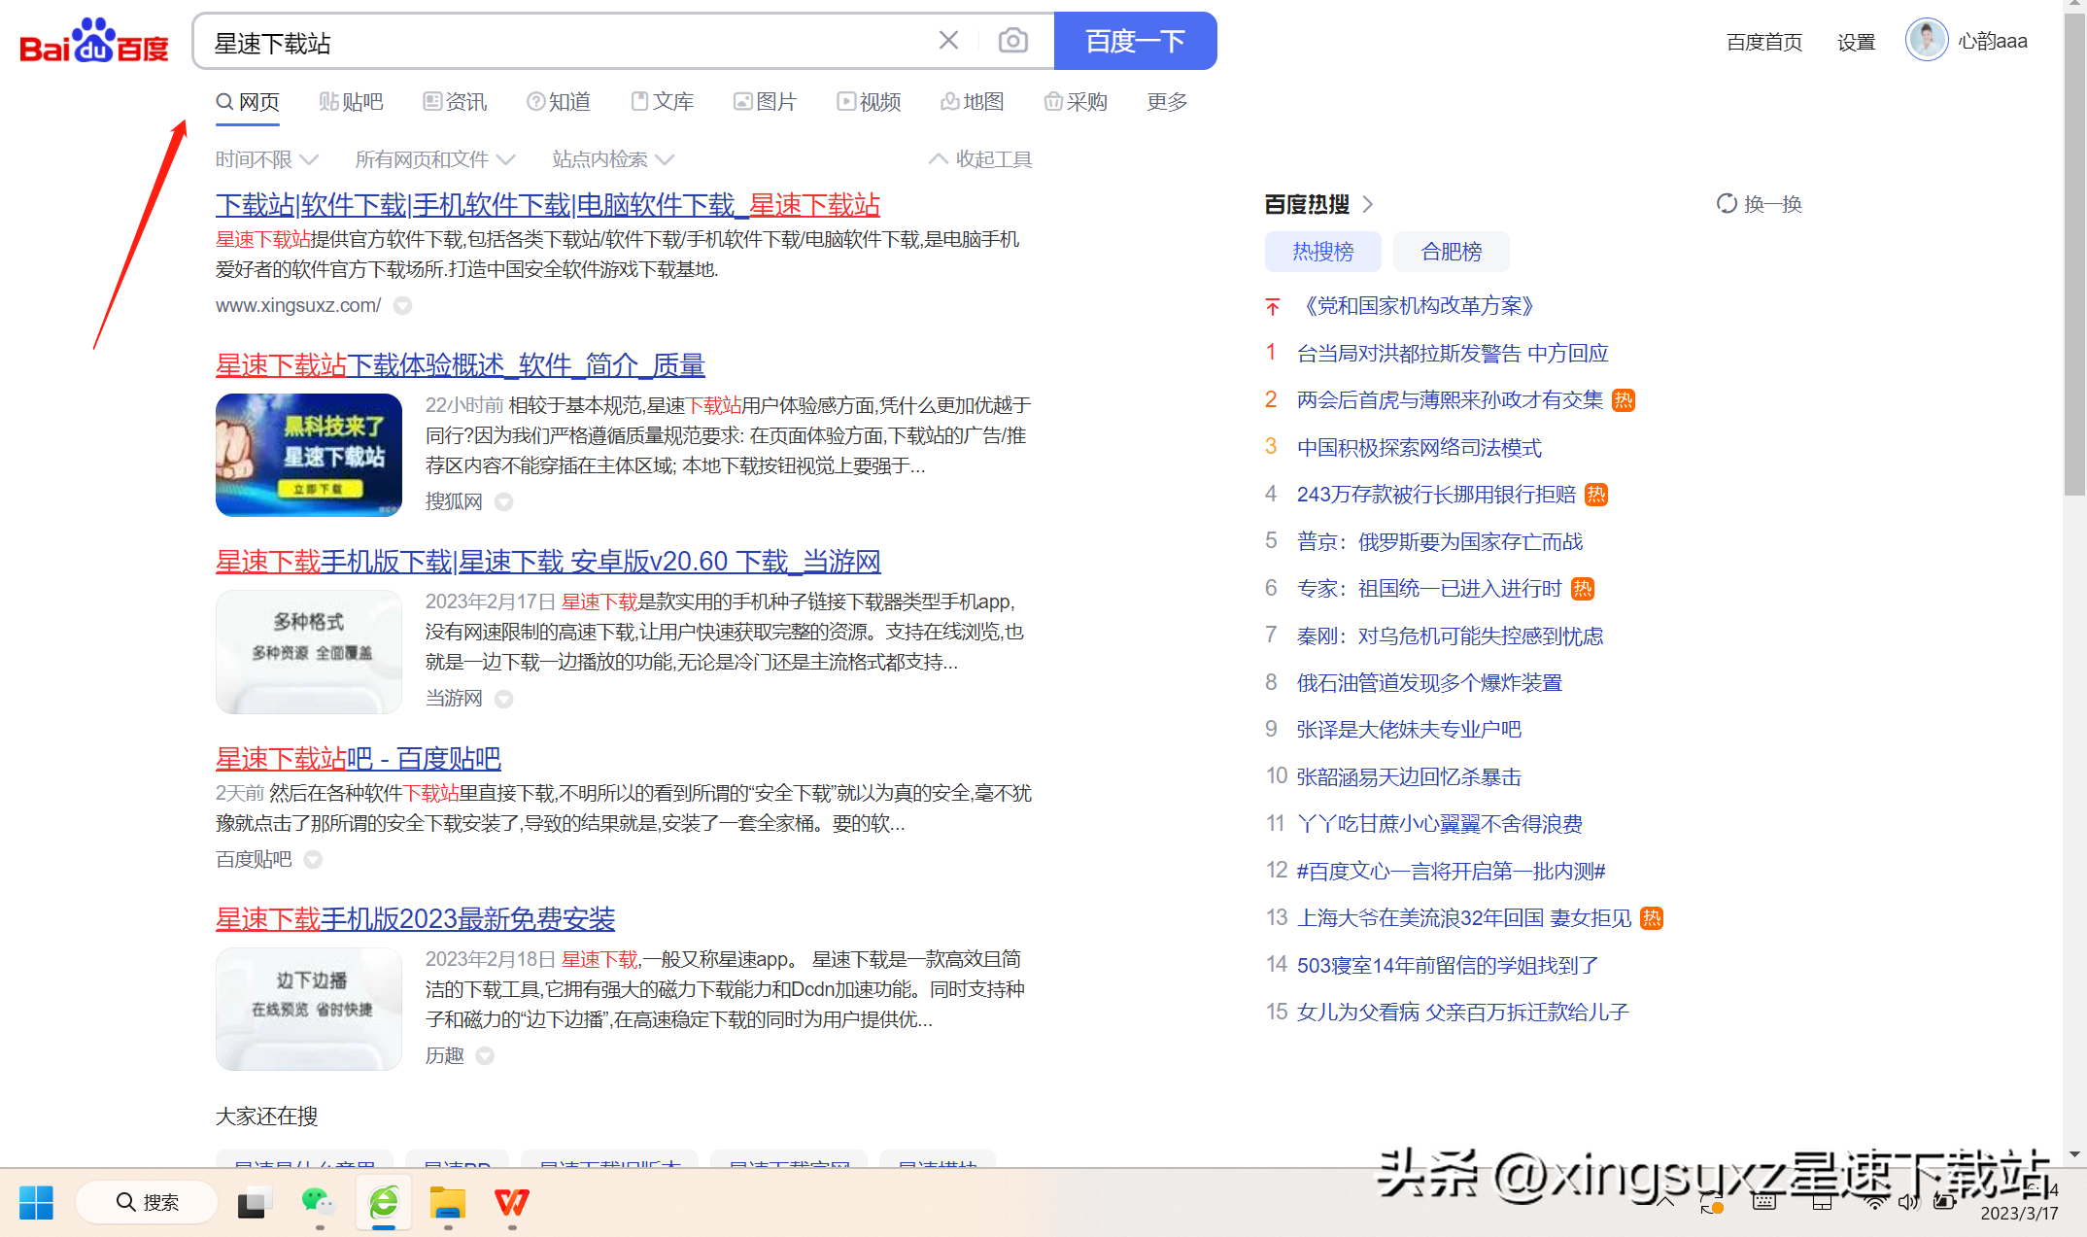Select the 热搜榜 tab

[1322, 252]
